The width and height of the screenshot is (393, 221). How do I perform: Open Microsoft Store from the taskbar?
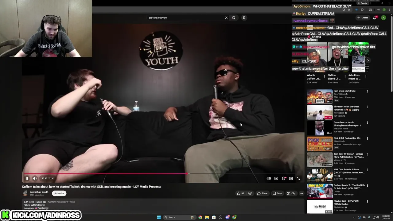214,217
